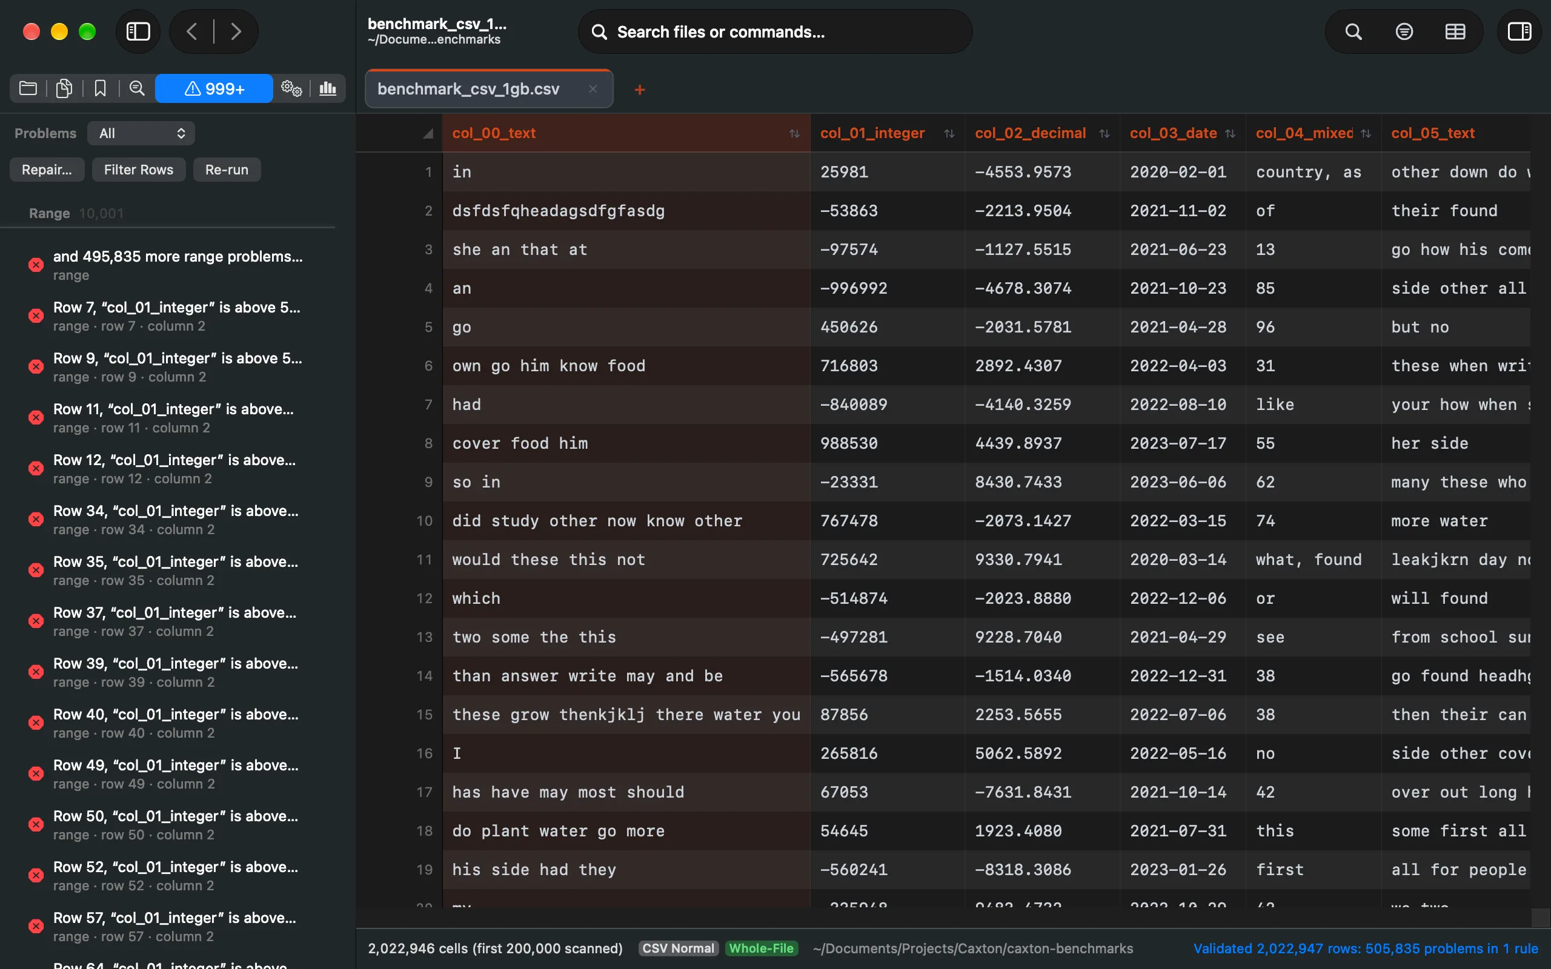Viewport: 1551px width, 969px height.
Task: Sort by col_02_decimal sort arrows
Action: [x=1104, y=133]
